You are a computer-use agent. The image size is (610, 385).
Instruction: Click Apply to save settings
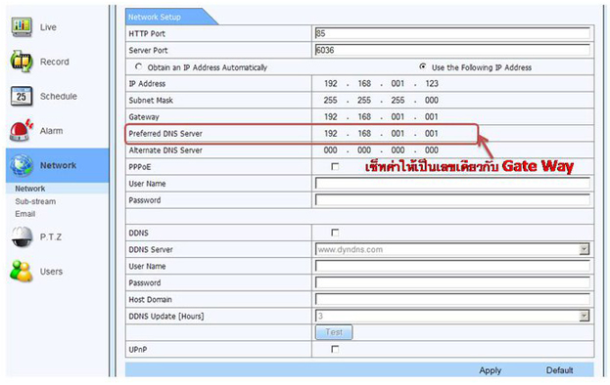click(491, 370)
